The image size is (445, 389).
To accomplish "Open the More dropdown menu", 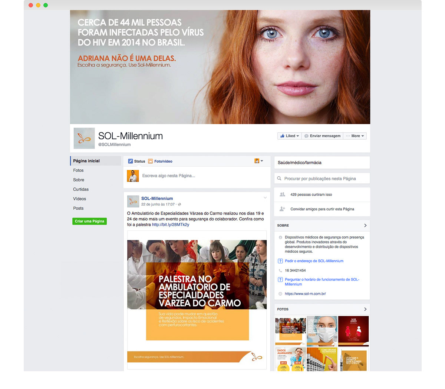I will (355, 136).
